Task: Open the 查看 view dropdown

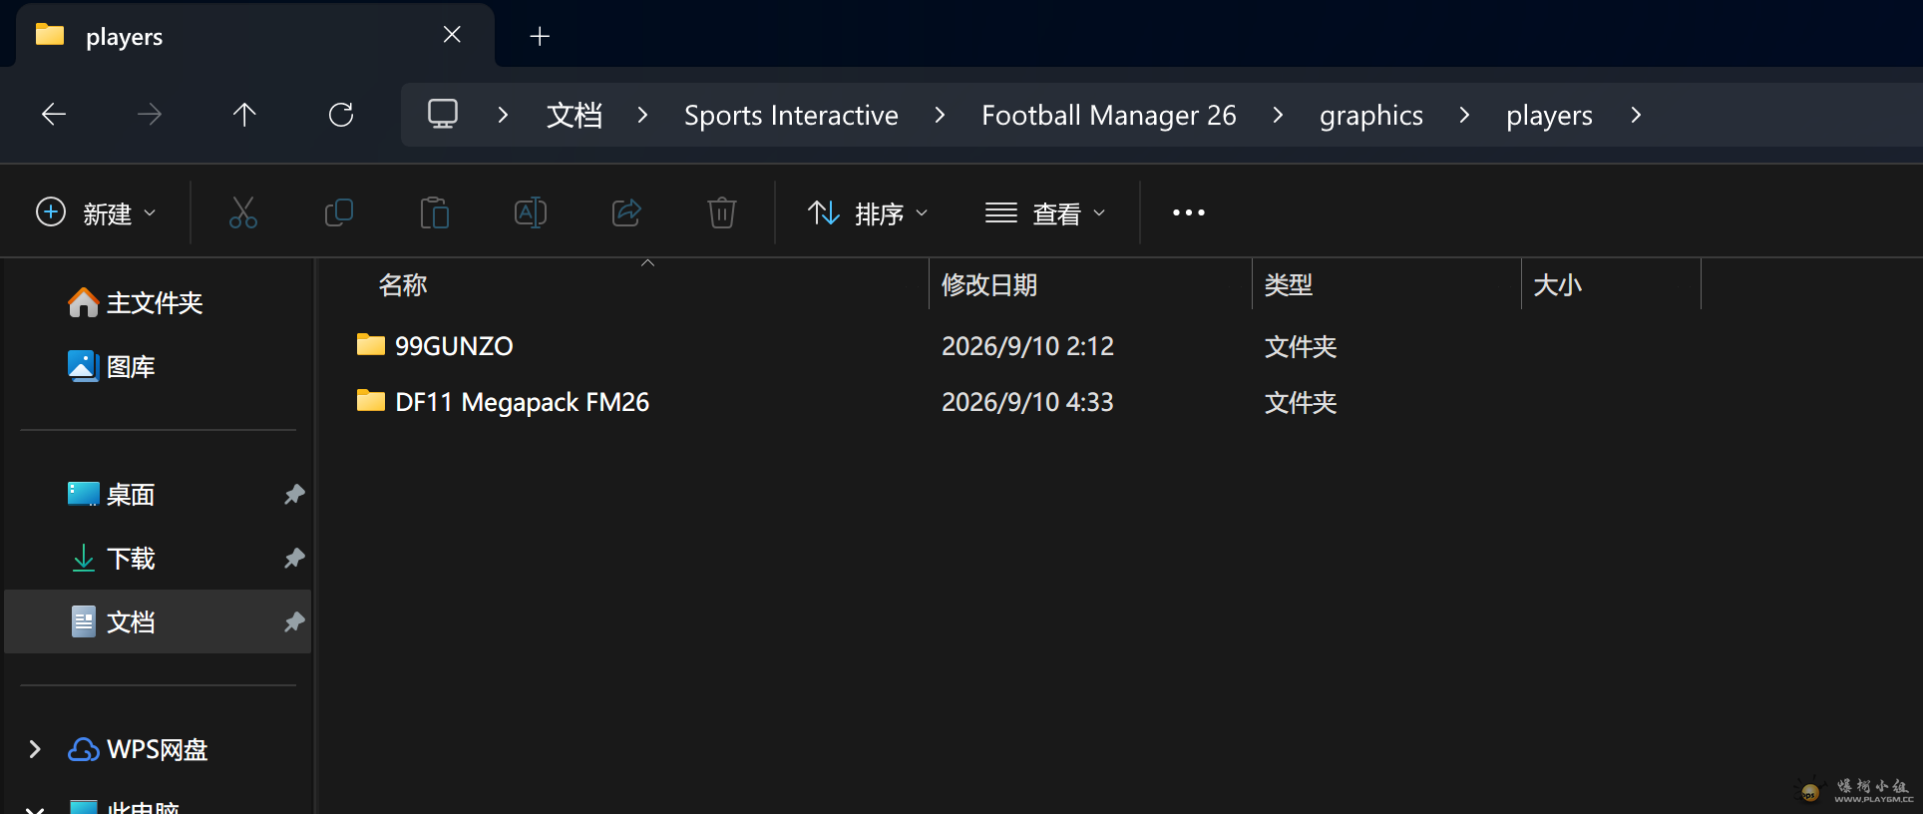Action: (x=1045, y=212)
